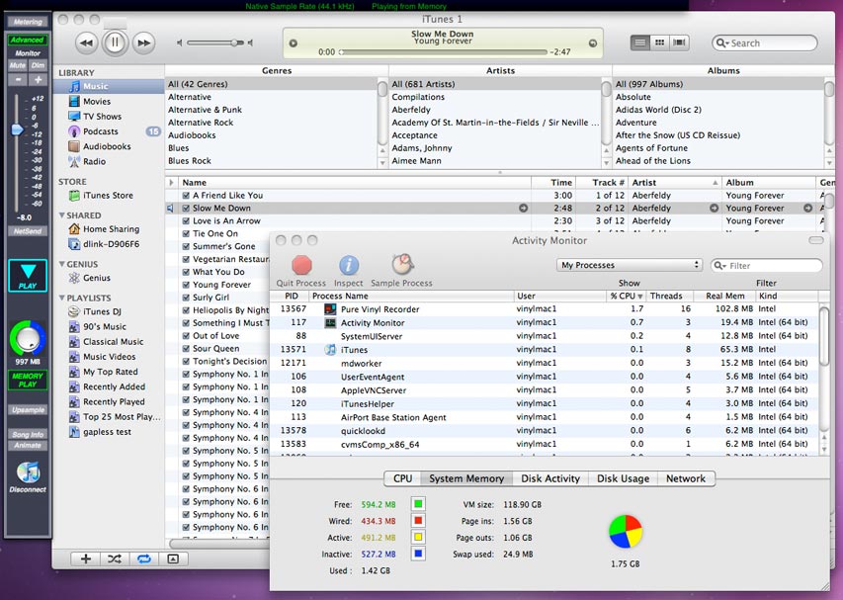This screenshot has width=843, height=600.
Task: Switch to the CPU tab
Action: click(x=402, y=478)
